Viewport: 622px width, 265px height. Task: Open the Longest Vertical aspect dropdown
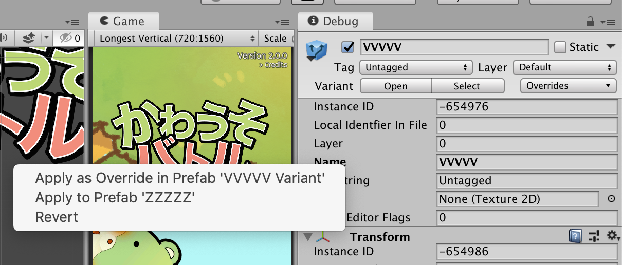[175, 39]
